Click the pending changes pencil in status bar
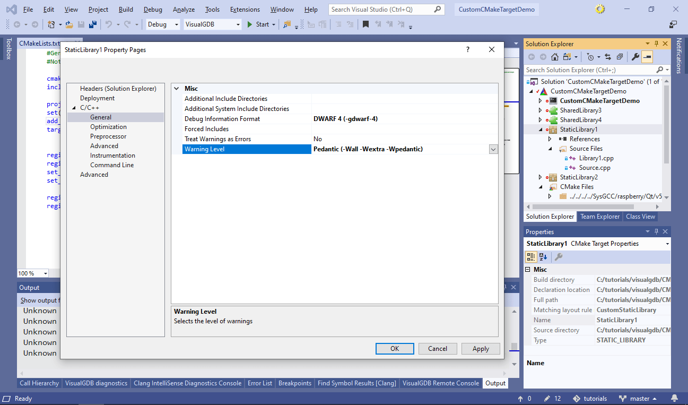The height and width of the screenshot is (405, 688). [x=547, y=399]
